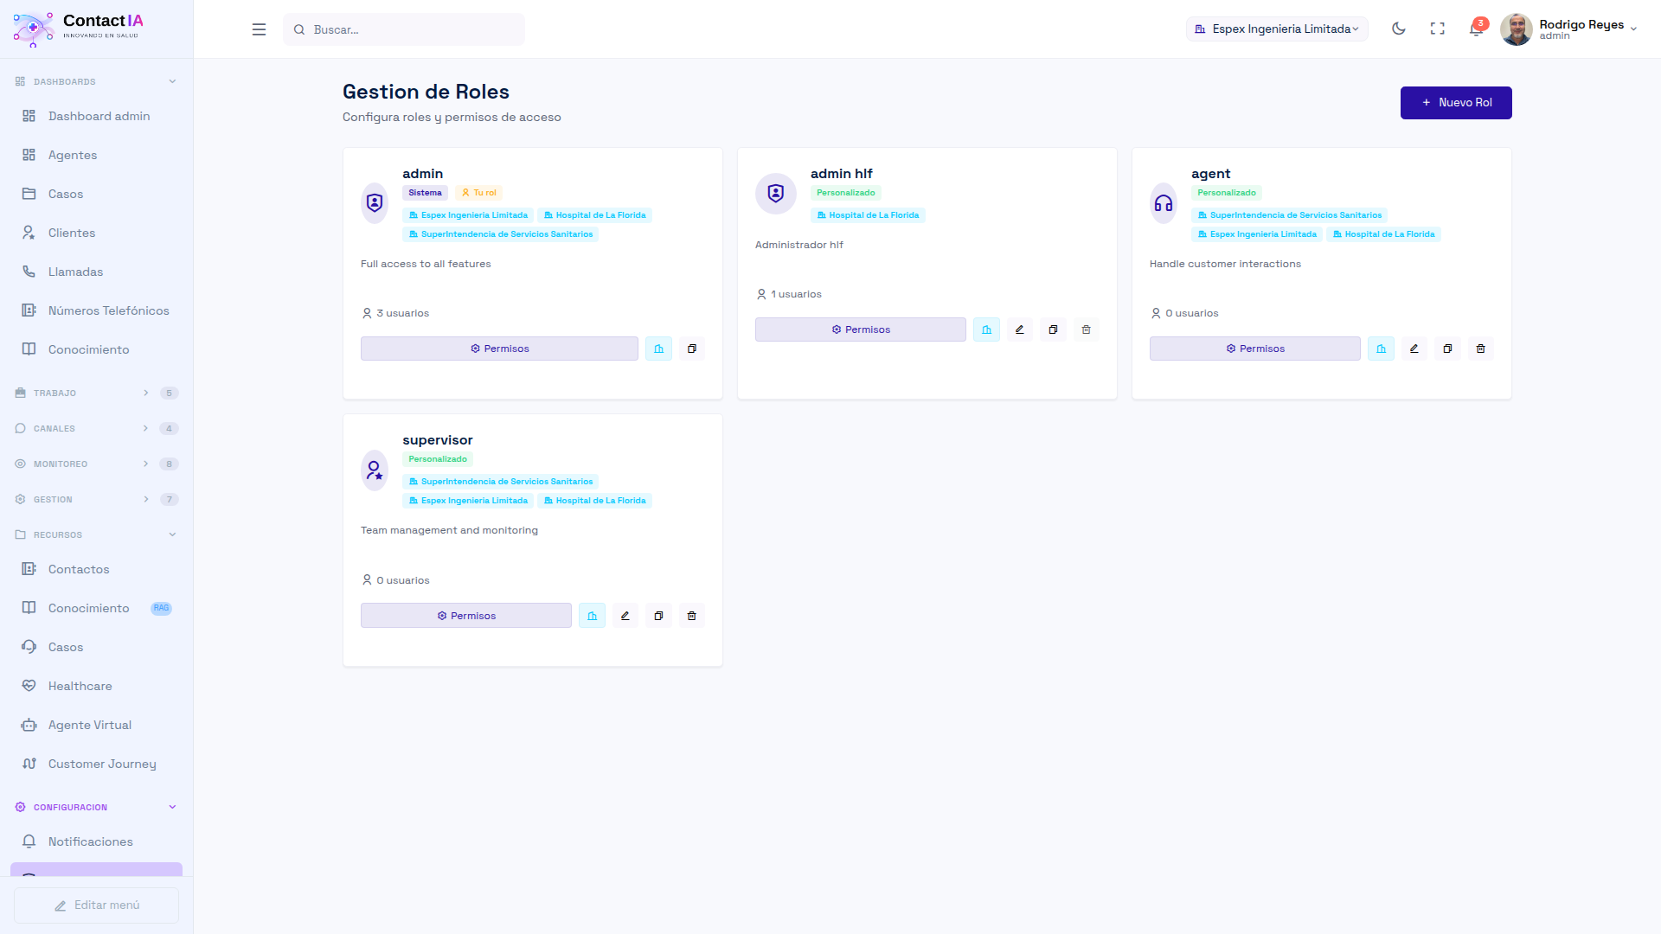Go to Llamadas in the sidebar
Viewport: 1661px width, 934px height.
(x=75, y=272)
